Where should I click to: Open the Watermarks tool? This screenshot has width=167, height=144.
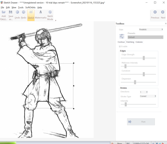40,15
